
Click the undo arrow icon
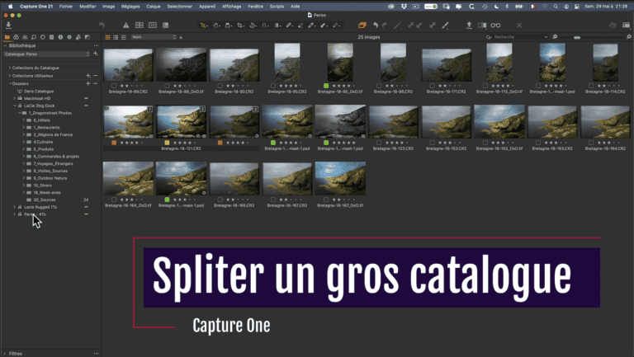pyautogui.click(x=376, y=25)
